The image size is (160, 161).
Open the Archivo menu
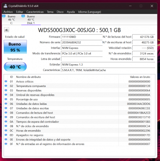tap(8, 12)
